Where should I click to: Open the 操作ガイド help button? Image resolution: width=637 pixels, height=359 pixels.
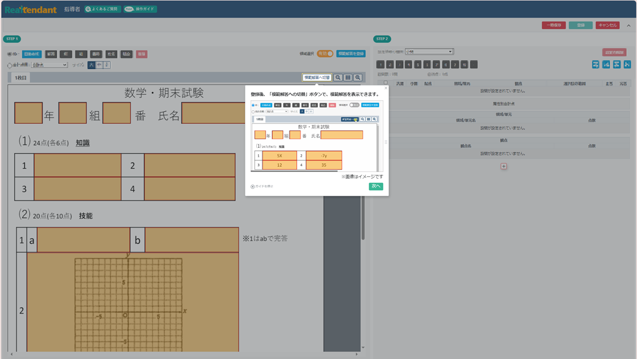[x=140, y=9]
